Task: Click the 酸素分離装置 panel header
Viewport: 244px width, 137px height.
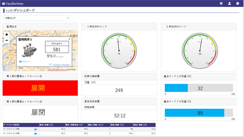Action: click(x=119, y=76)
